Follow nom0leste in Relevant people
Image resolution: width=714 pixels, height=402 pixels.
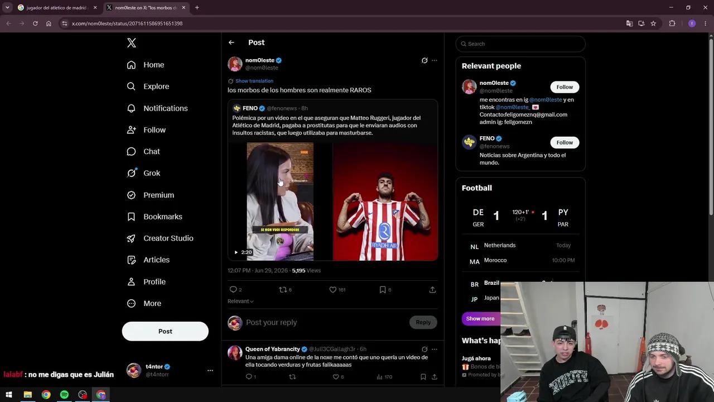pyautogui.click(x=565, y=87)
